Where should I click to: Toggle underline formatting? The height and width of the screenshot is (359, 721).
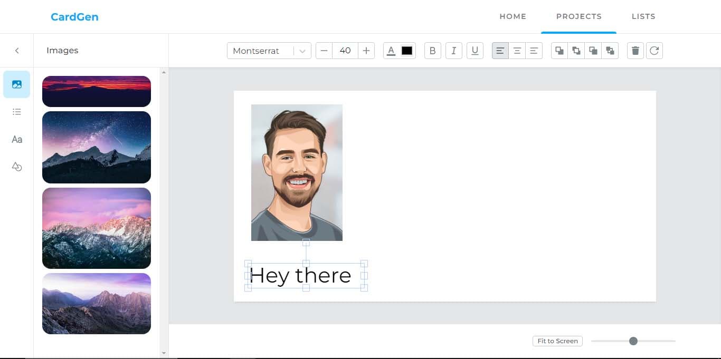click(x=475, y=51)
